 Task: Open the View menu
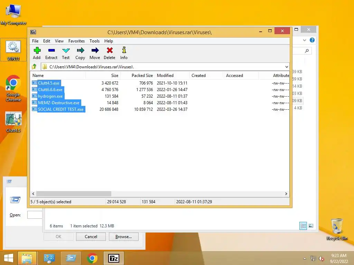pos(59,41)
